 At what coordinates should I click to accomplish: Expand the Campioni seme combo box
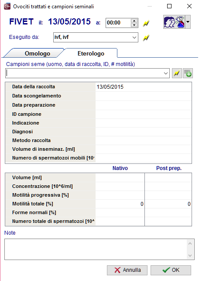(x=166, y=73)
